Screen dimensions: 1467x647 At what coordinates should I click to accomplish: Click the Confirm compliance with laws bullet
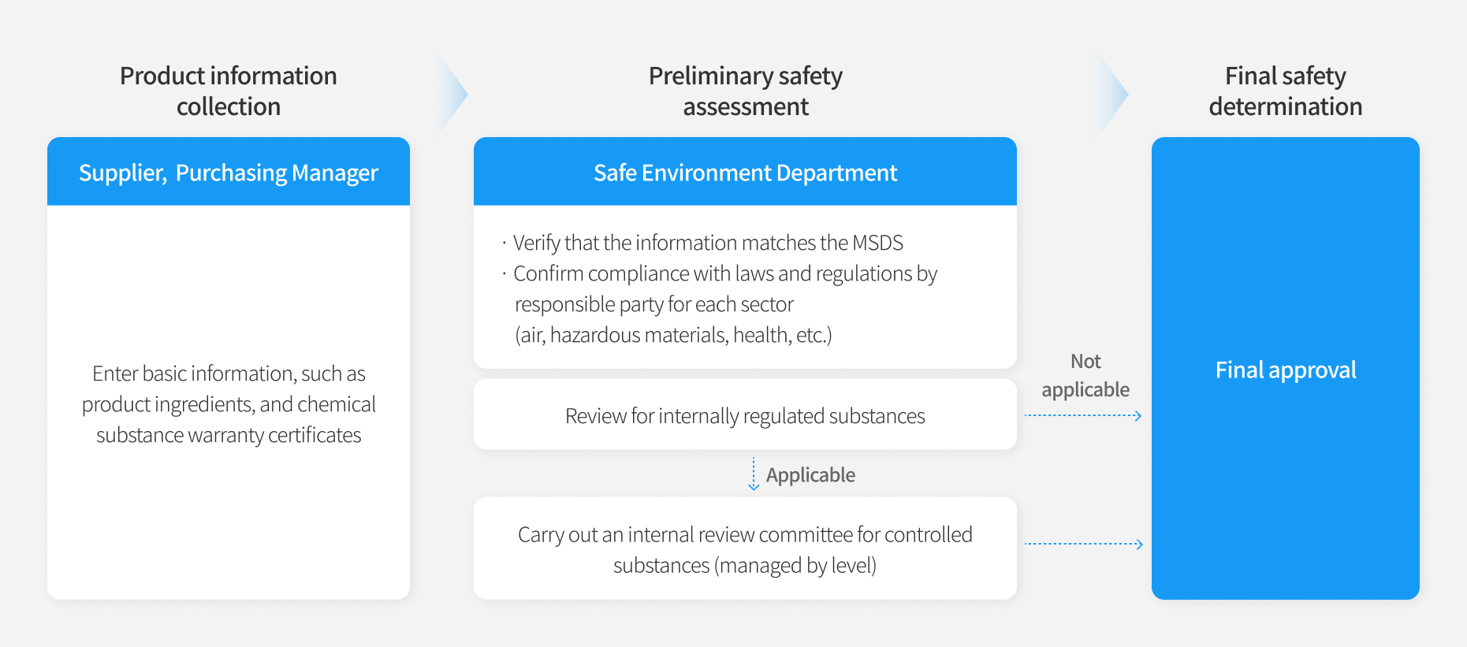[x=720, y=288]
